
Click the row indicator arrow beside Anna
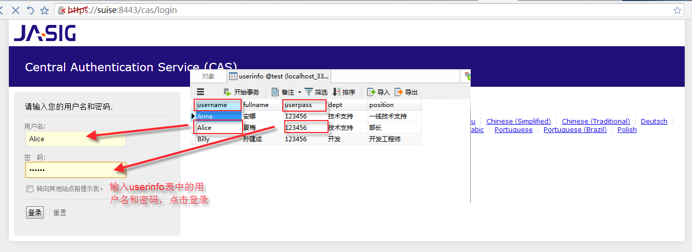[193, 116]
